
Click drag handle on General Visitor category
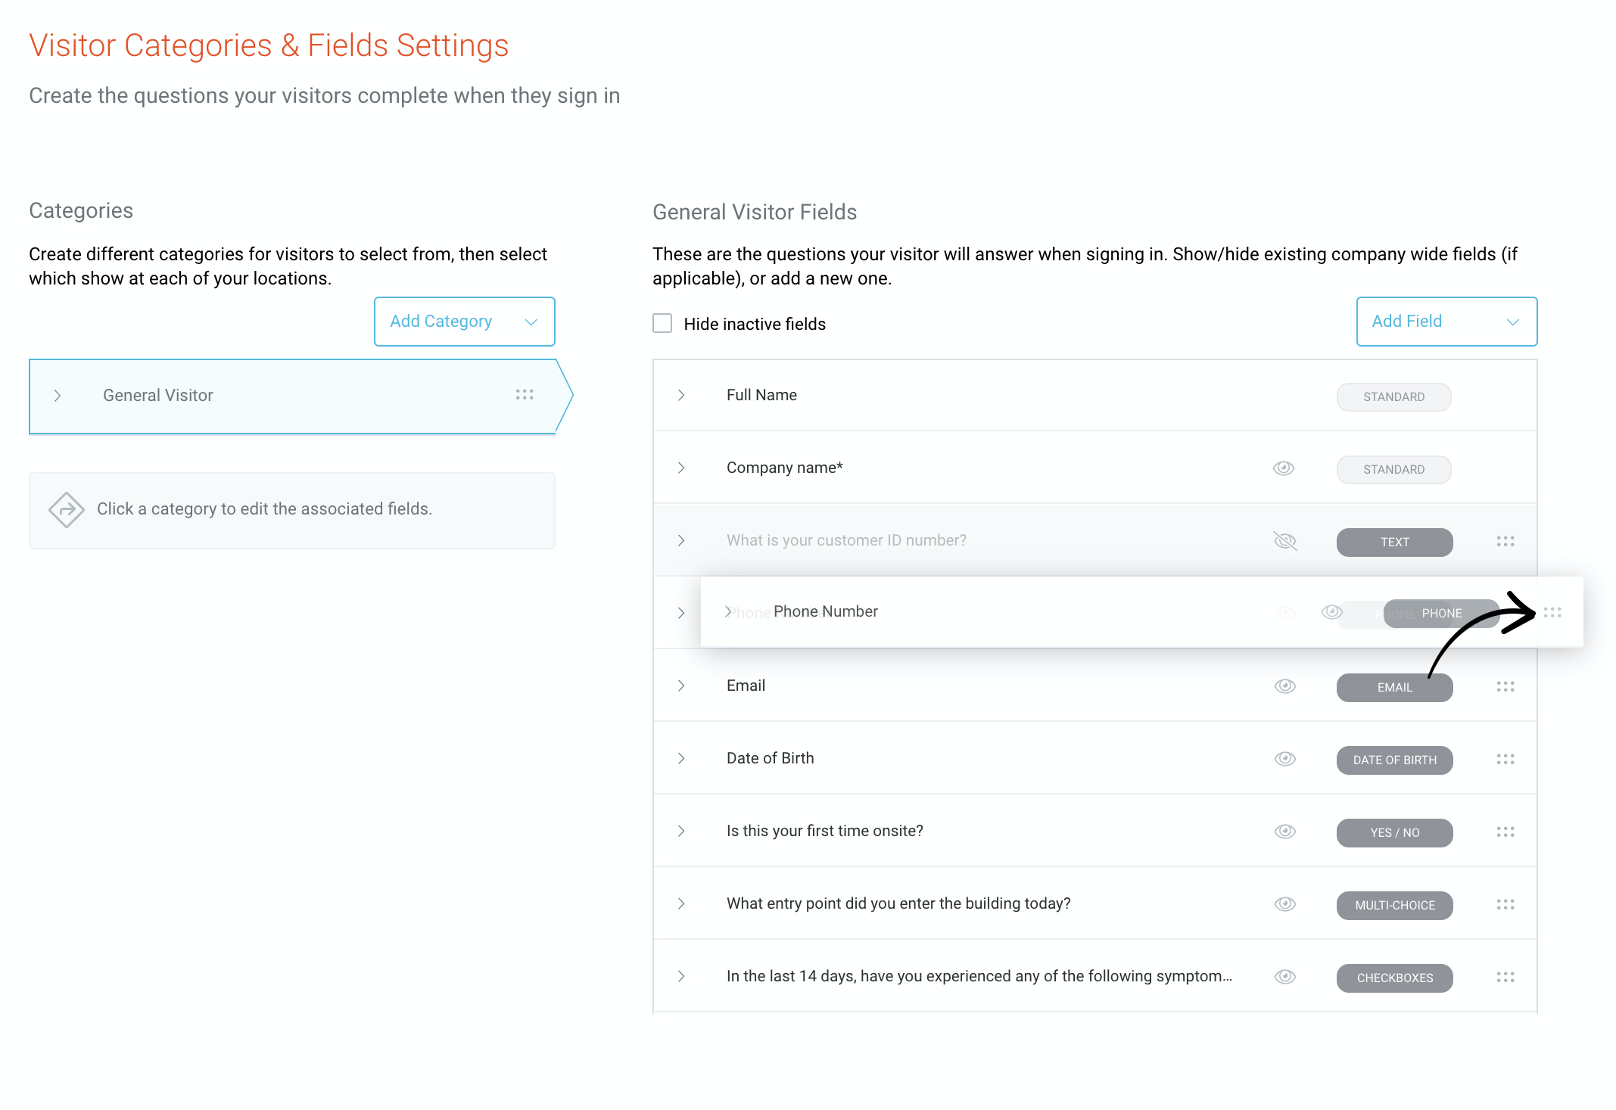point(525,395)
